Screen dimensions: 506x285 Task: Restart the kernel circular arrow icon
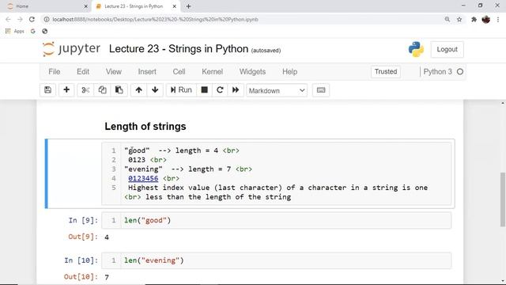220,90
